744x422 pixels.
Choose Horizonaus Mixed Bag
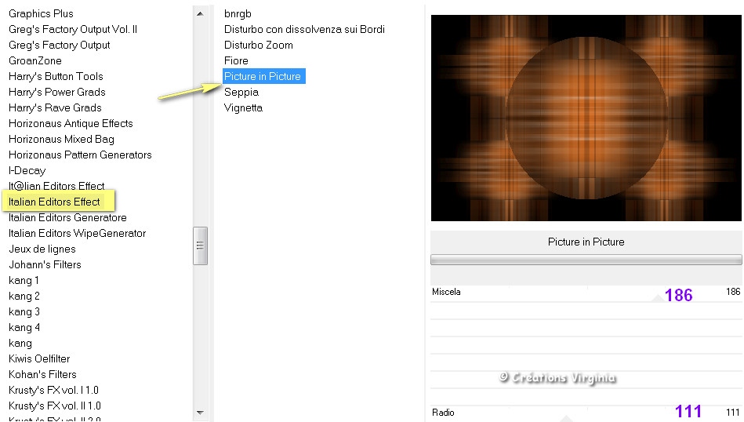(61, 139)
